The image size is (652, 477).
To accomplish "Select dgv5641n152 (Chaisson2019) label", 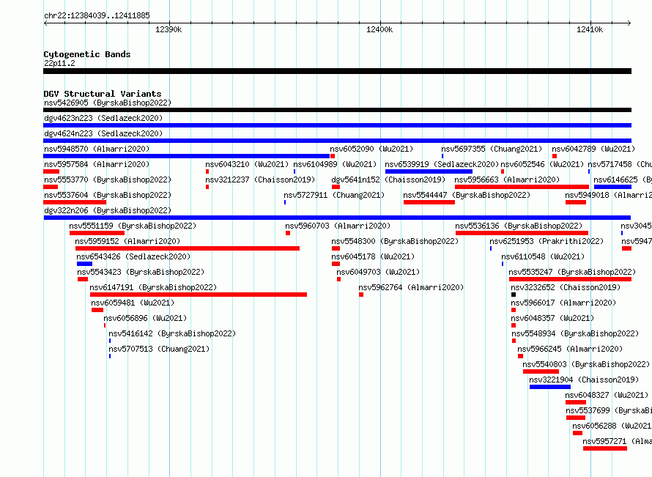I will coord(388,180).
